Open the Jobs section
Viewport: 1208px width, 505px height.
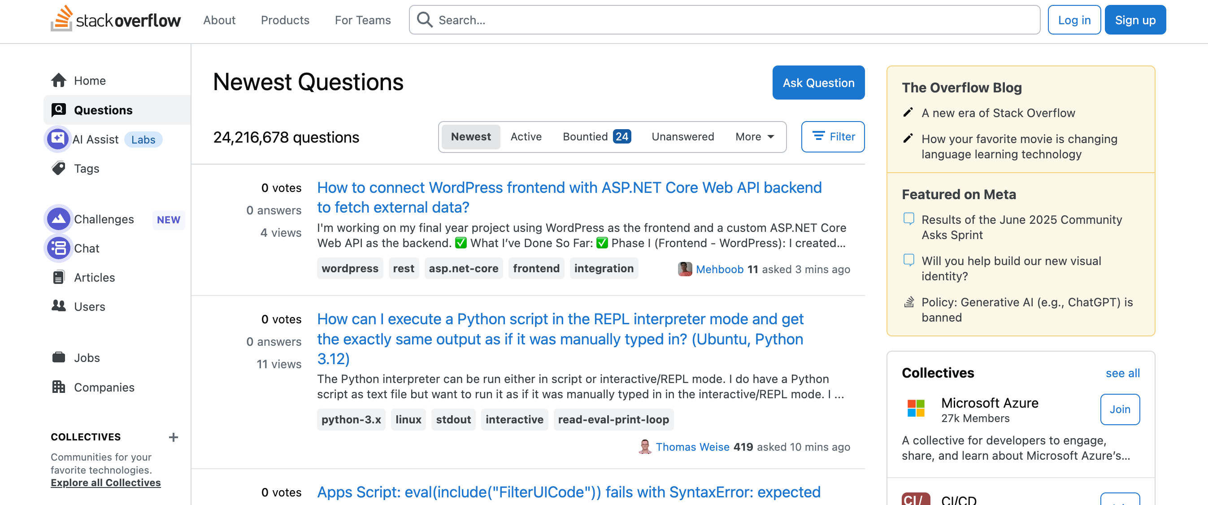coord(58,357)
